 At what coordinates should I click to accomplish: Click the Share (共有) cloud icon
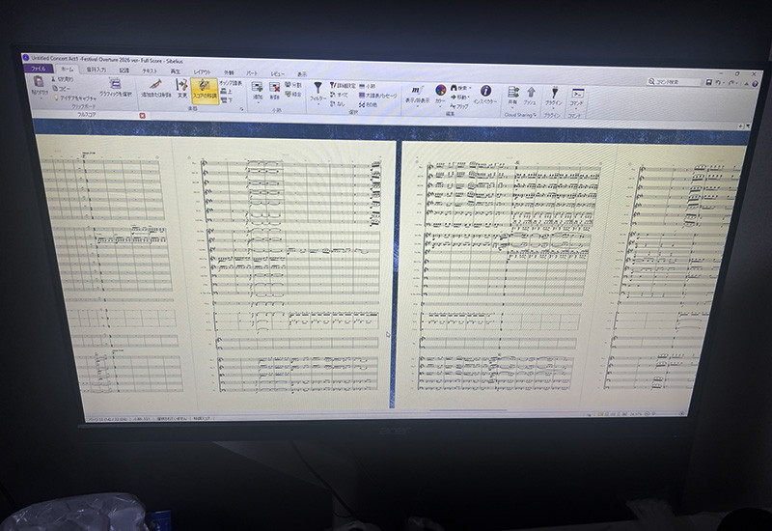[x=513, y=95]
